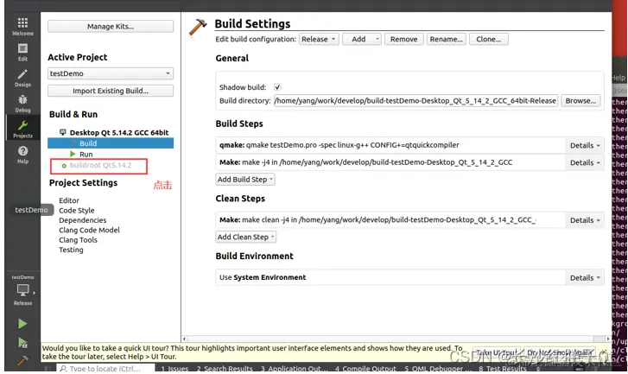The image size is (628, 374).
Task: Expand Details for the make clean step
Action: [x=585, y=220]
